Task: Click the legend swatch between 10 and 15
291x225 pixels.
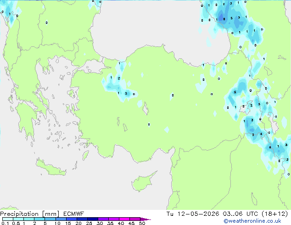Action: click(61, 219)
